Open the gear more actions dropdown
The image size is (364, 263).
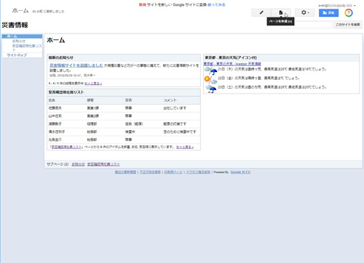(305, 12)
